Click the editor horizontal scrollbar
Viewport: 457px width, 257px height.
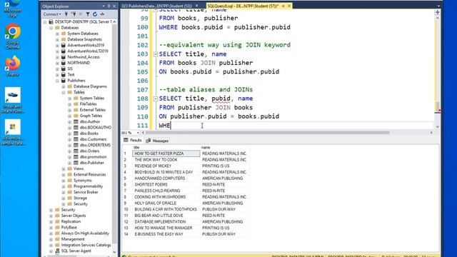pyautogui.click(x=267, y=133)
